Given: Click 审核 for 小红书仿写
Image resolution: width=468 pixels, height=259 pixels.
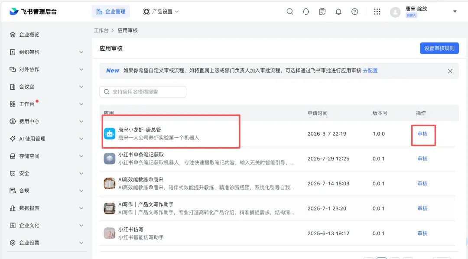Looking at the screenshot, I should (422, 233).
